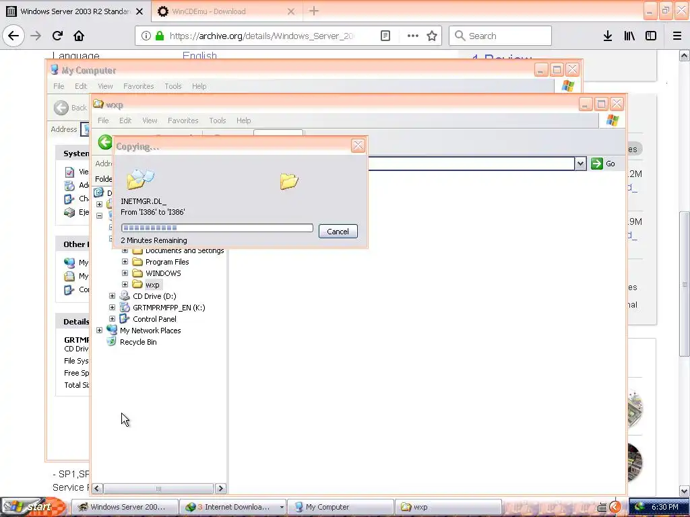The height and width of the screenshot is (517, 690).
Task: Cancel the file copying operation
Action: [338, 232]
